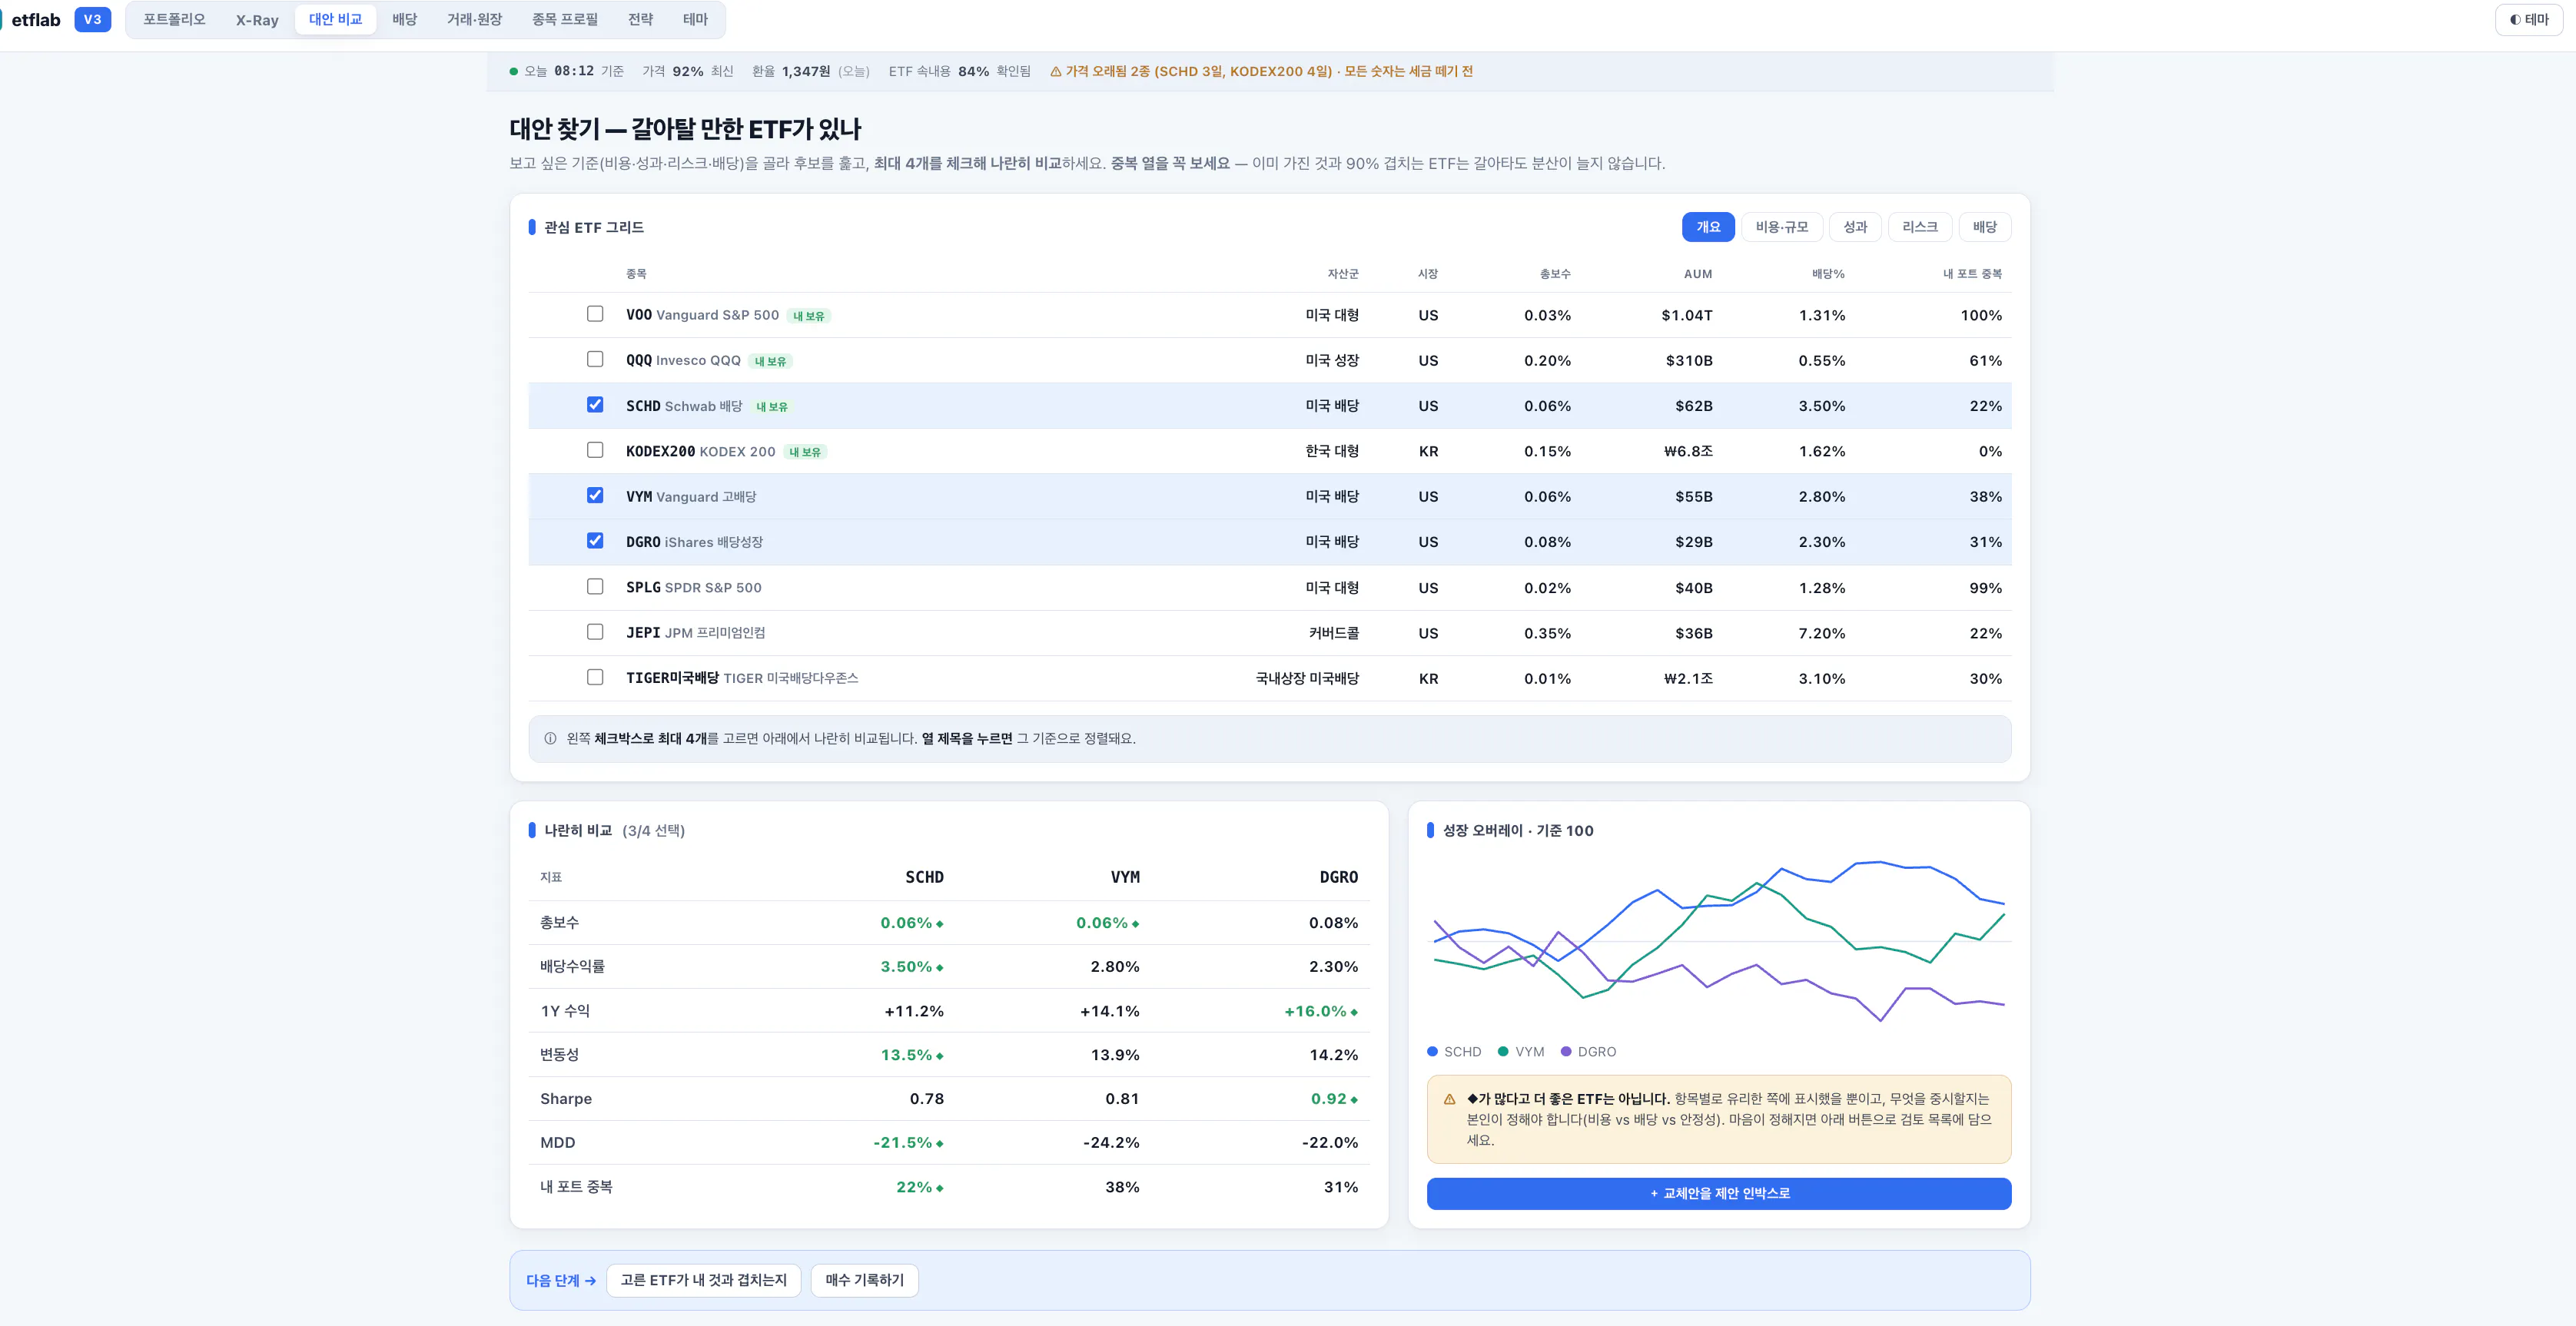This screenshot has width=2576, height=1326.
Task: Click the etflab logo
Action: (36, 20)
